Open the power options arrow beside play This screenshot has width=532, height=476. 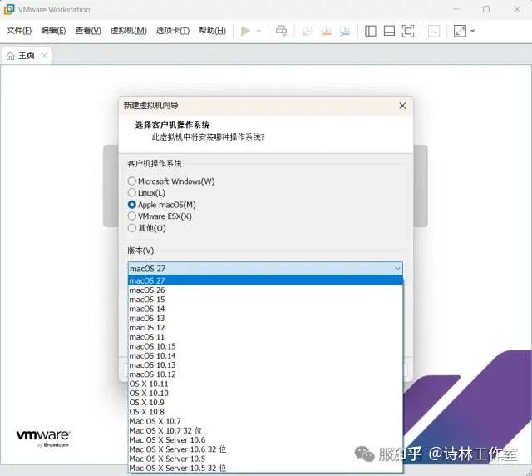(x=259, y=31)
